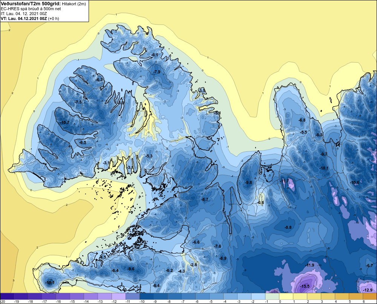Image resolution: width=377 pixels, height=304 pixels.
Task: Click the -6.2 temperature label
Action: coord(169,270)
